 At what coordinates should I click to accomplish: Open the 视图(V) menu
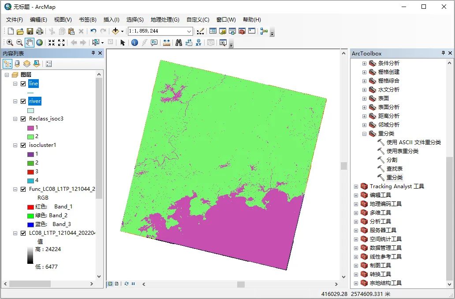point(63,20)
